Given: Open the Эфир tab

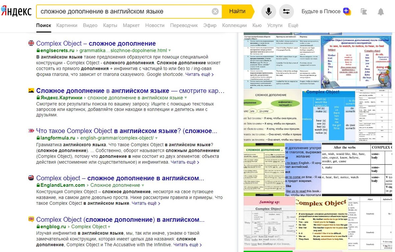Looking at the screenshot, I should tap(210, 25).
